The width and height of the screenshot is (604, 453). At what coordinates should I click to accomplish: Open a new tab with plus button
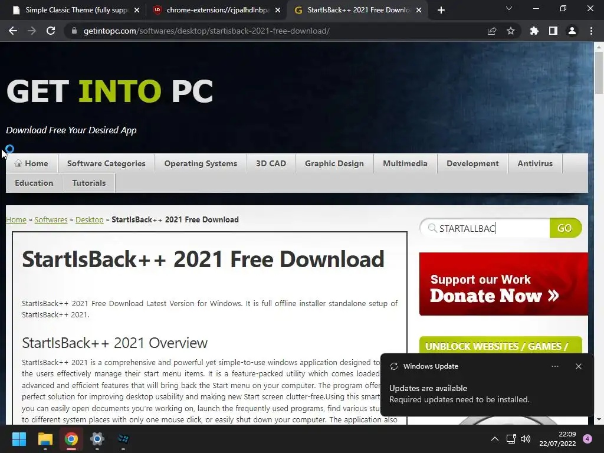441,10
